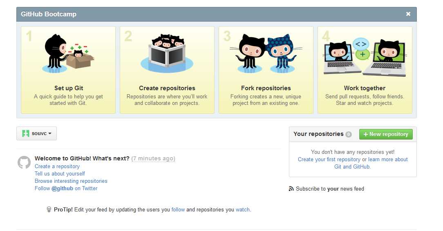Click the RSS feed icon
443x231 pixels.
[291, 189]
